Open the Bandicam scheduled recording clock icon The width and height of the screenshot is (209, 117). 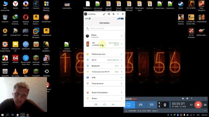coord(187,98)
